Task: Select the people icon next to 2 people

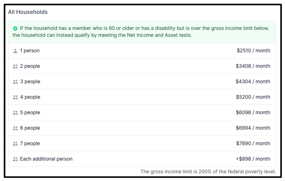Action: [x=15, y=66]
